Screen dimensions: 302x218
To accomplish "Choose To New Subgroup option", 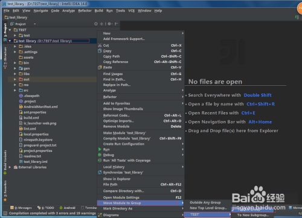I will pyautogui.click(x=253, y=215).
